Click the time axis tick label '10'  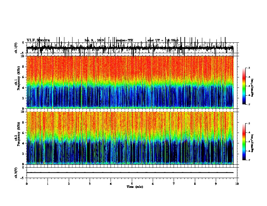237,184
